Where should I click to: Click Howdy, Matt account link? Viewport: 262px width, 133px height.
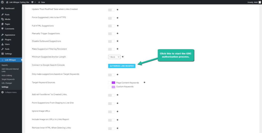pyautogui.click(x=253, y=2)
